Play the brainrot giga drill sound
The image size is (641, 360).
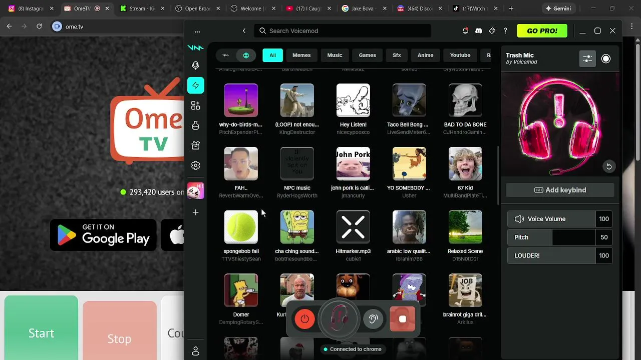pyautogui.click(x=465, y=290)
